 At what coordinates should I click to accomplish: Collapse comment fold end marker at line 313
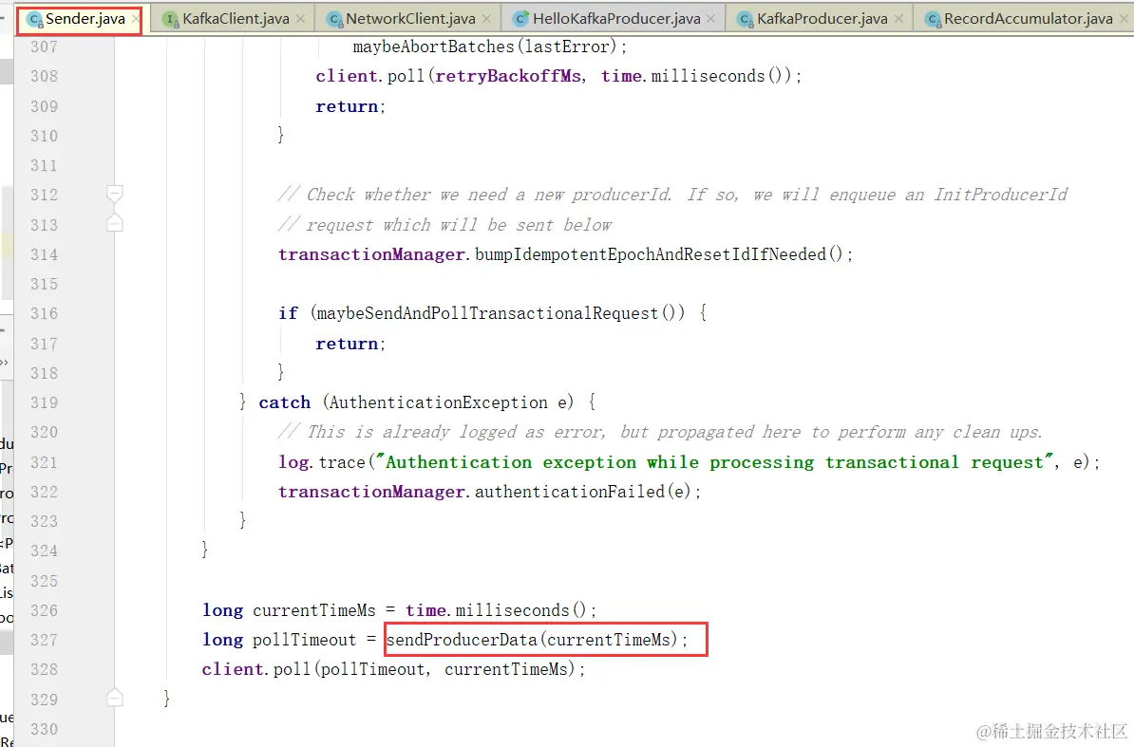coord(114,223)
